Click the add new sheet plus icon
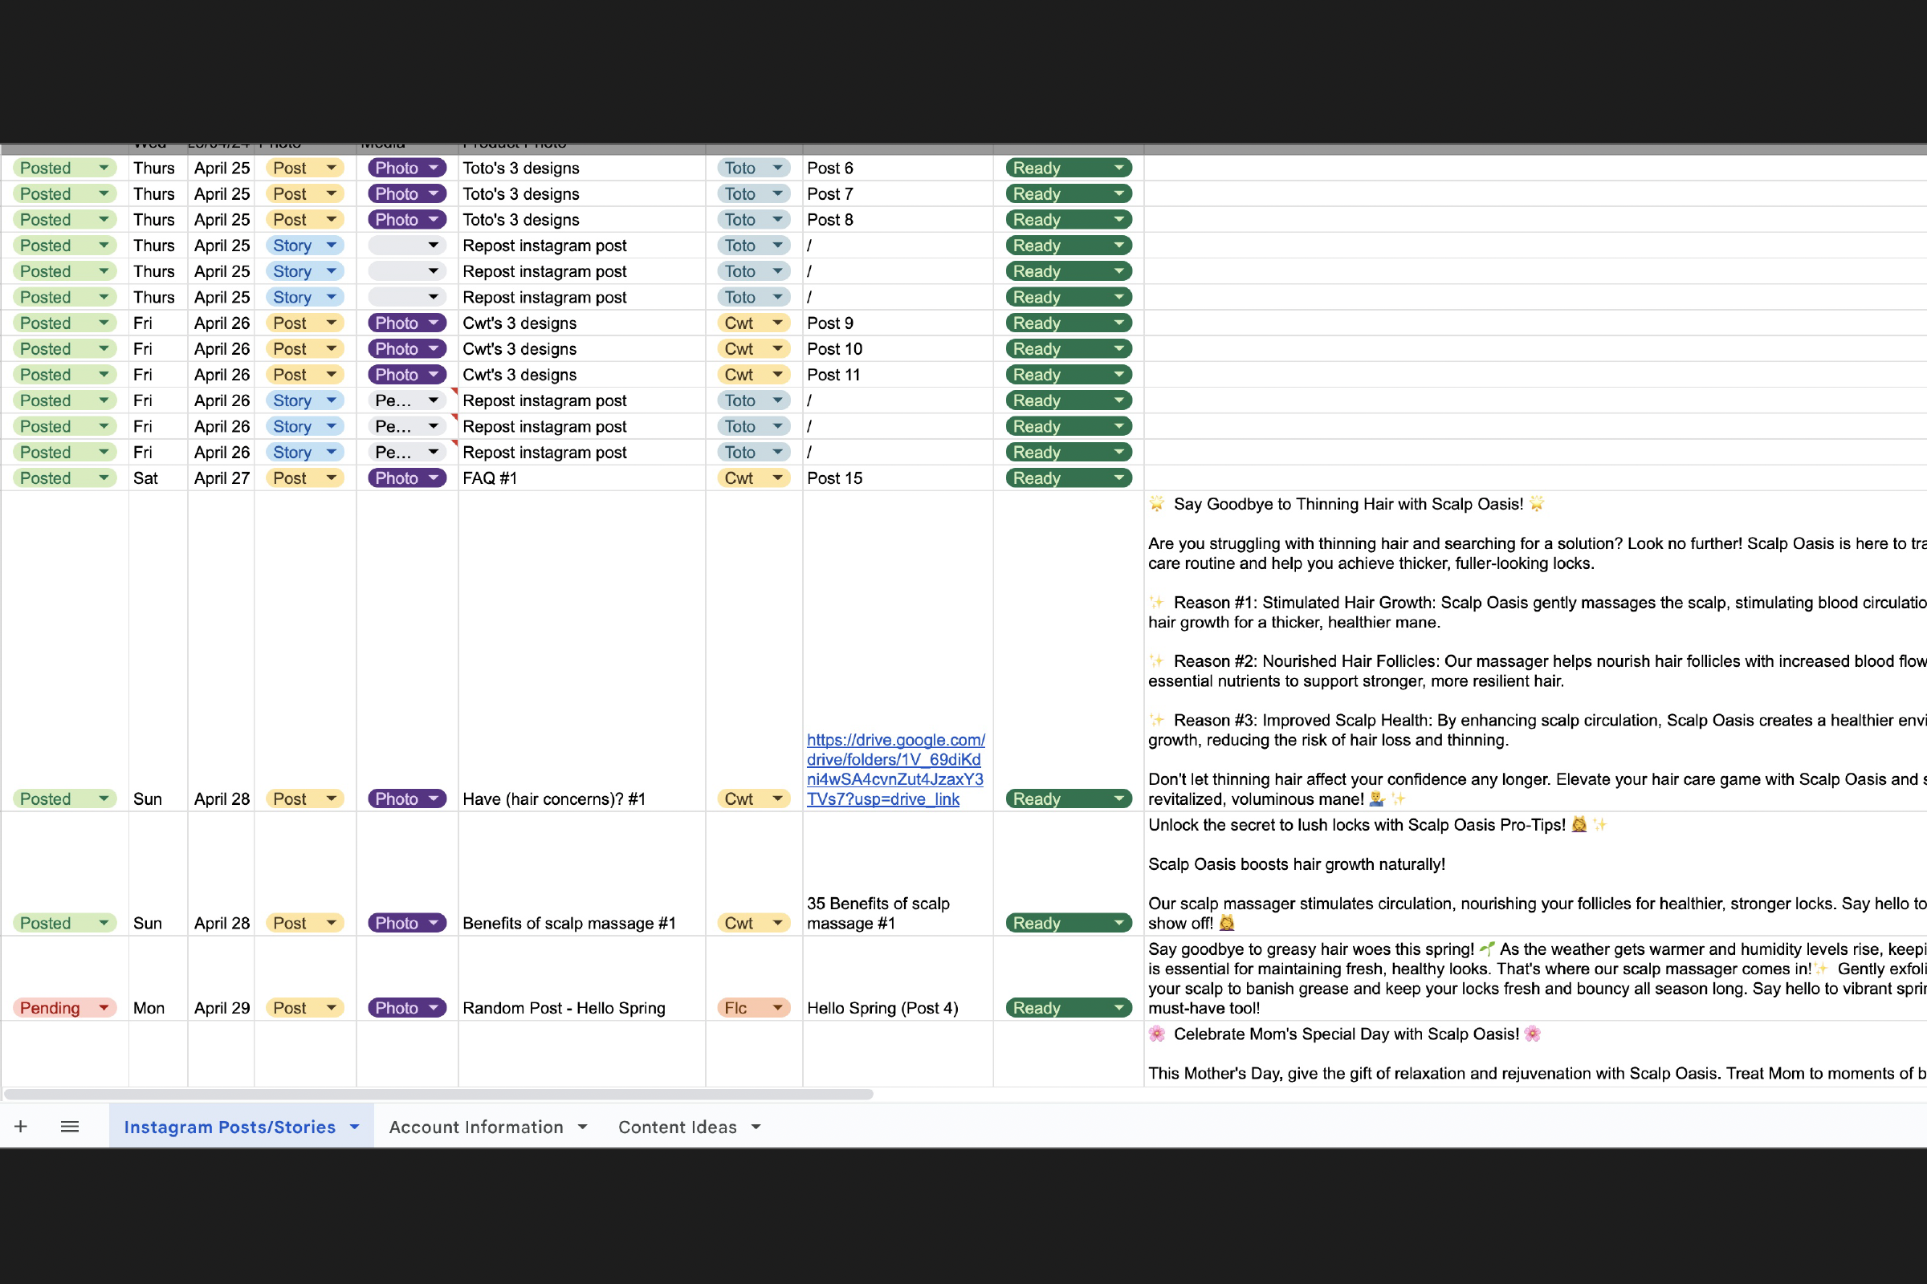The image size is (1927, 1284). point(21,1127)
